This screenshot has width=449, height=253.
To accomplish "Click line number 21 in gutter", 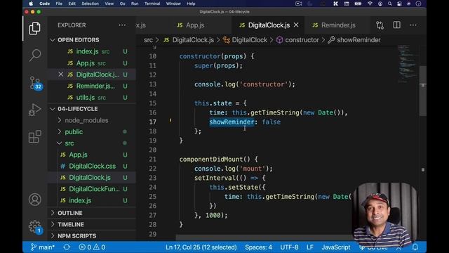I will point(153,160).
